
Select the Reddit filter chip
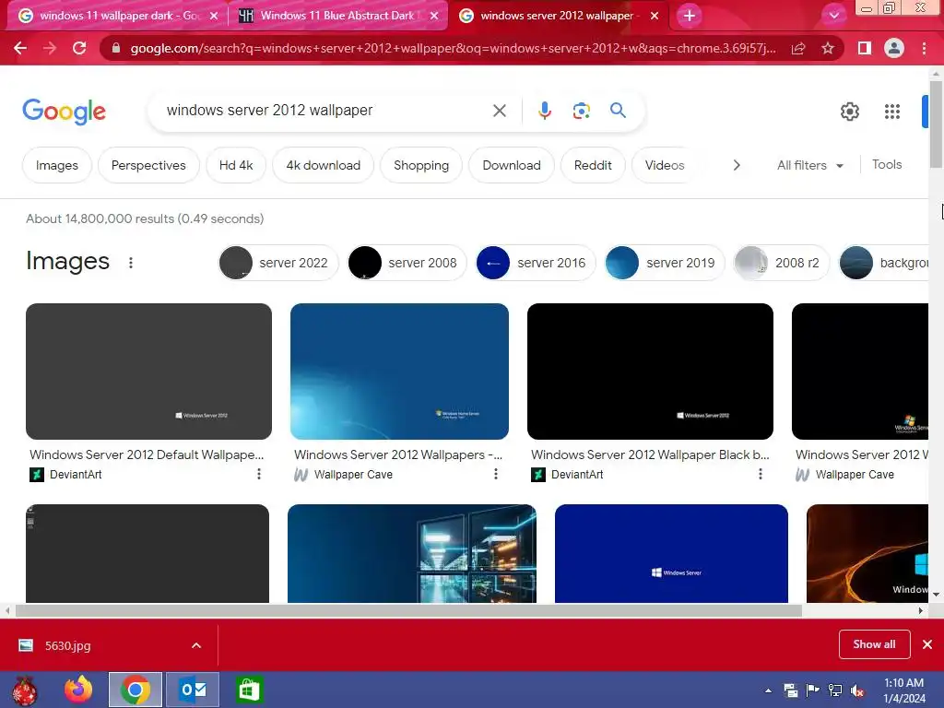coord(593,165)
